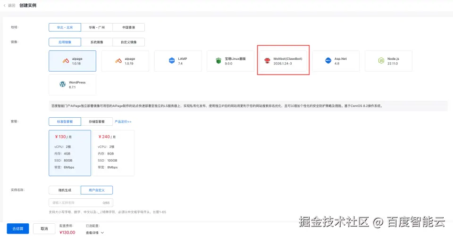This screenshot has width=453, height=236.
Task: Switch to the 系统镜像 tab
Action: pos(97,42)
